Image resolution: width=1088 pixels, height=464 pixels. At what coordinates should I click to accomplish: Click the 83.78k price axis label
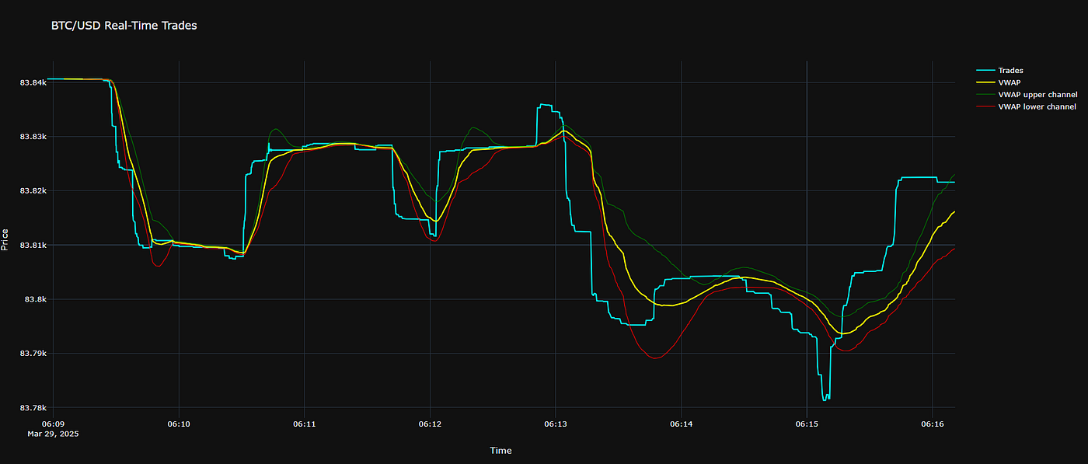(x=33, y=408)
